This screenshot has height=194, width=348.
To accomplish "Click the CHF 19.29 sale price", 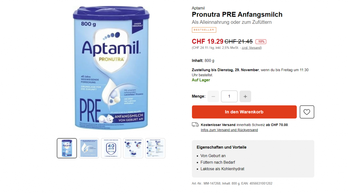I will tap(208, 41).
